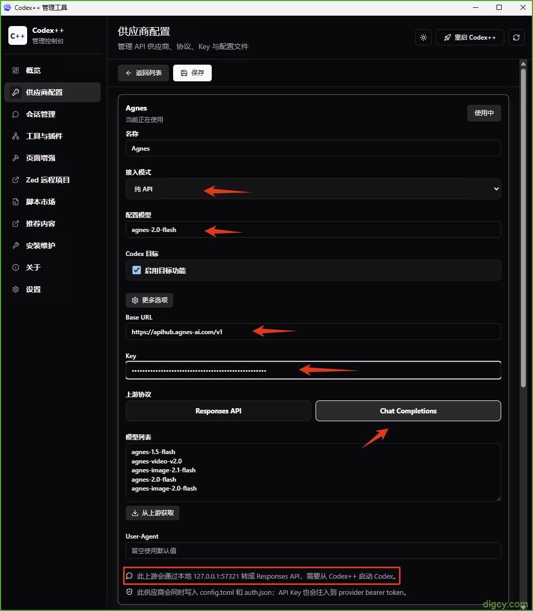Click the grid icon beside 概览
533x611 pixels.
(16, 70)
